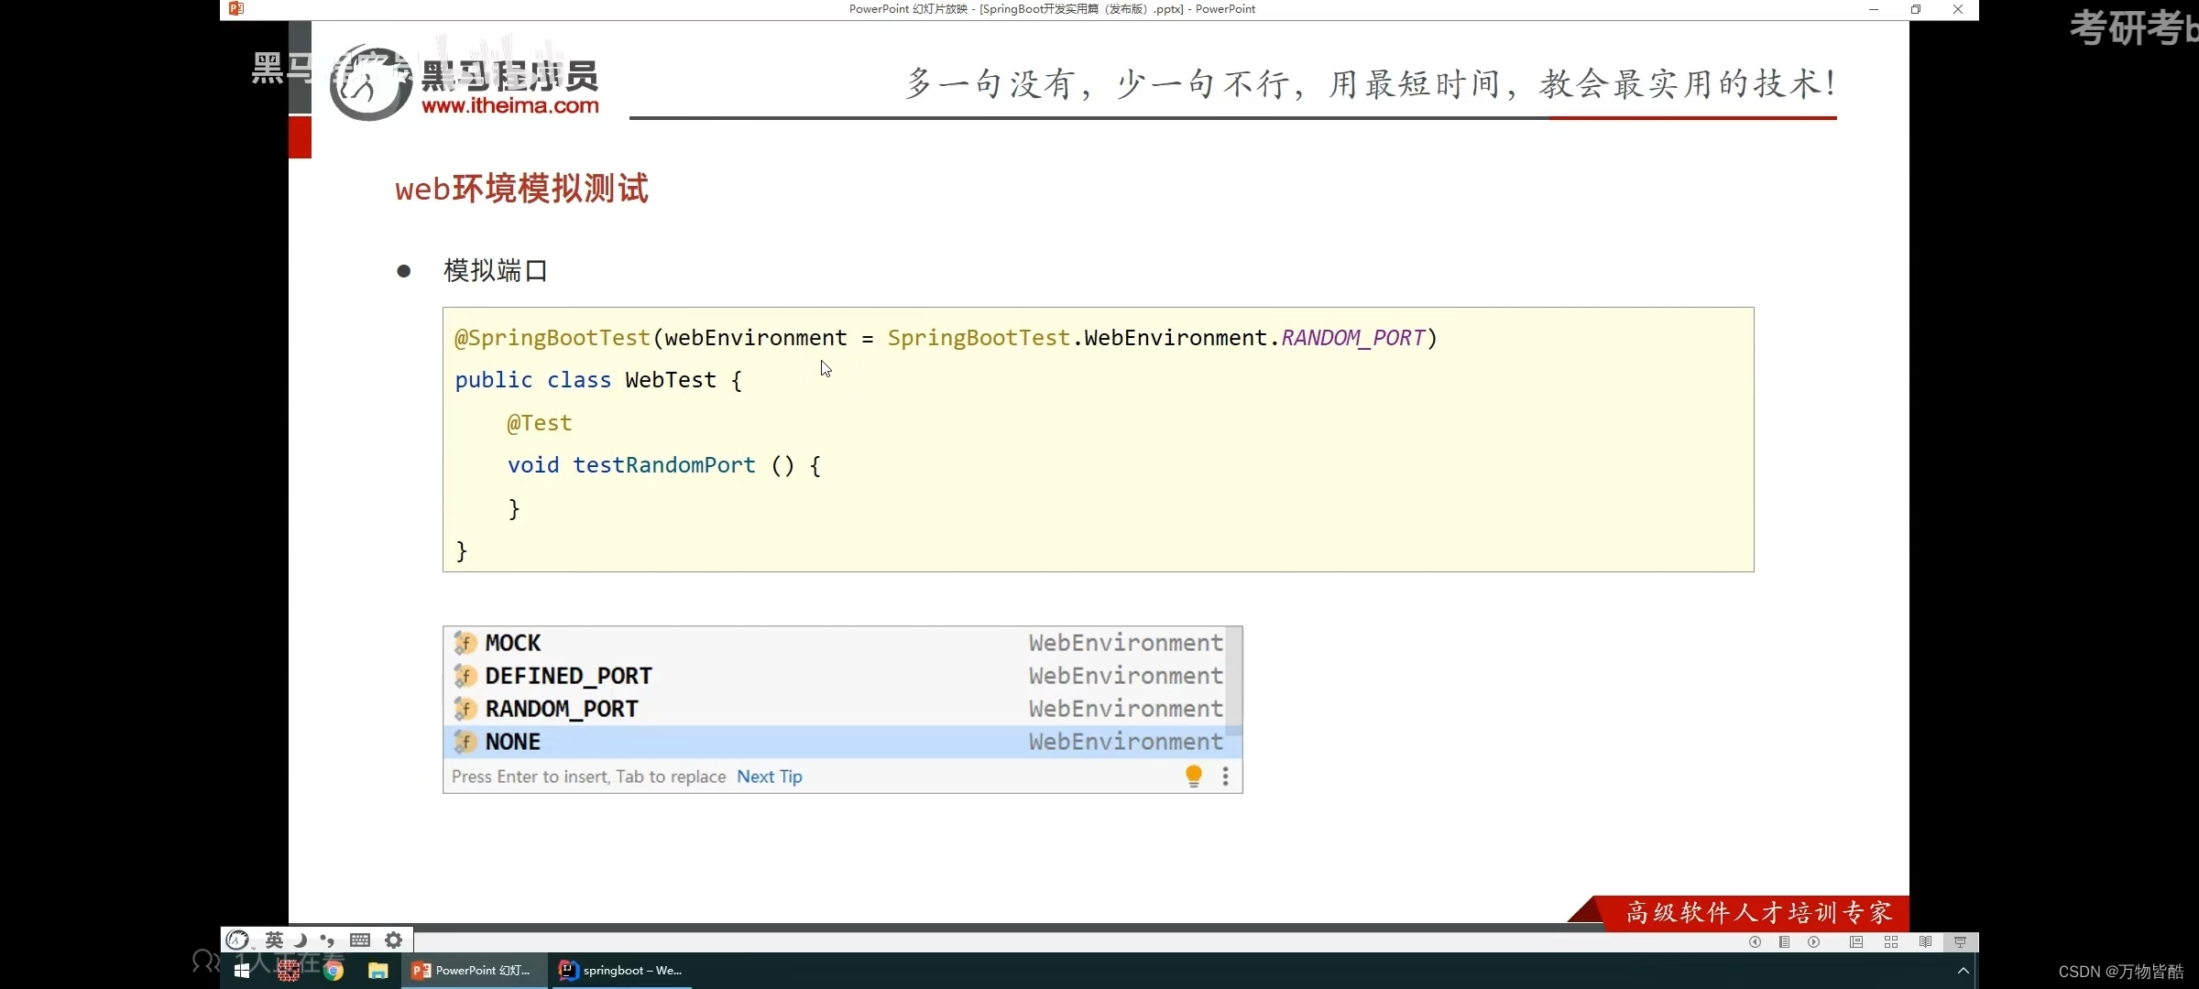The height and width of the screenshot is (989, 2199).
Task: Click the slide title web环境模拟测试
Action: (x=521, y=189)
